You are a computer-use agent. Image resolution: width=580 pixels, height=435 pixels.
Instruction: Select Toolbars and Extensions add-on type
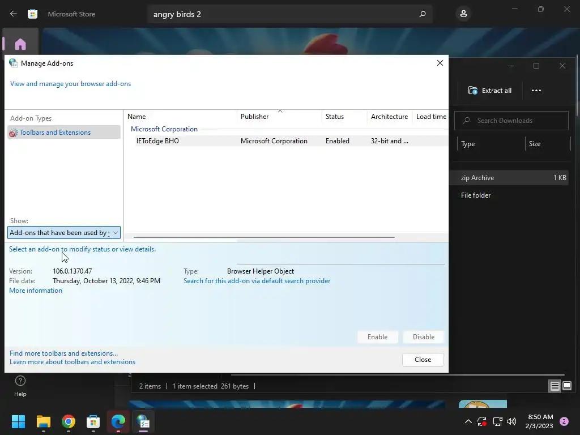pyautogui.click(x=64, y=133)
